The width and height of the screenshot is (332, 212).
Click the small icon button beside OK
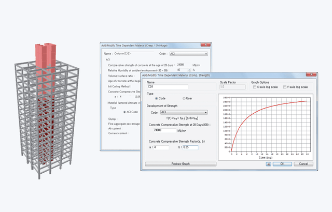click(268, 164)
